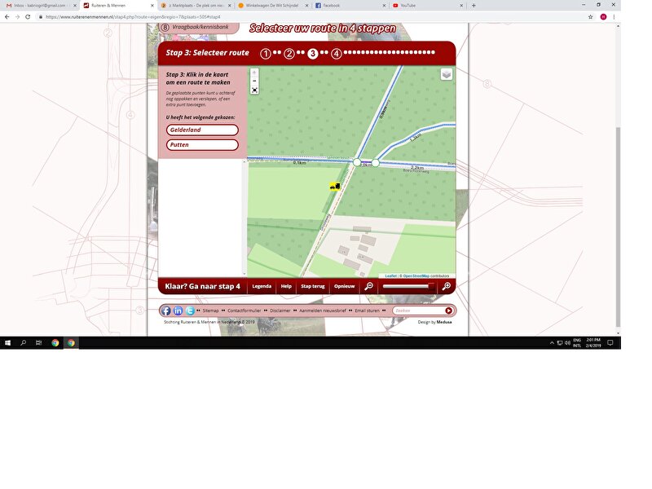Select step 4 circle in step indicator
Viewport: 652px width, 489px height.
(x=336, y=54)
